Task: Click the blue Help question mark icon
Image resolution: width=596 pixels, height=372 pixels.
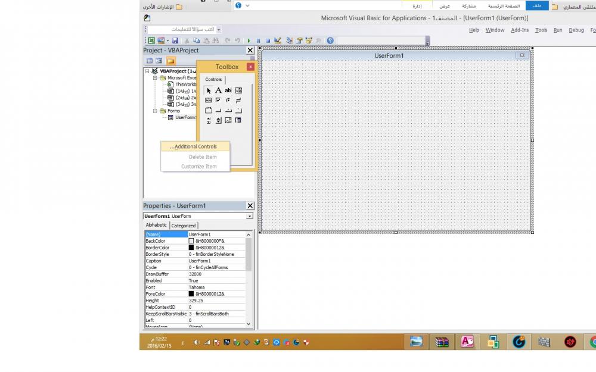Action: (x=330, y=40)
